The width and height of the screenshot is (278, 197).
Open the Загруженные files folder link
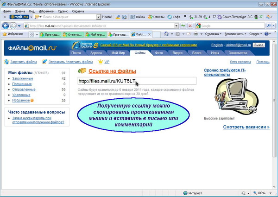click(23, 78)
